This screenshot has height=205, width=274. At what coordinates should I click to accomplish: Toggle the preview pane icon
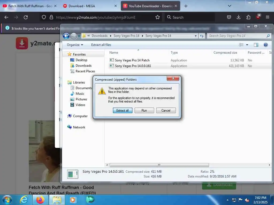tap(256, 45)
